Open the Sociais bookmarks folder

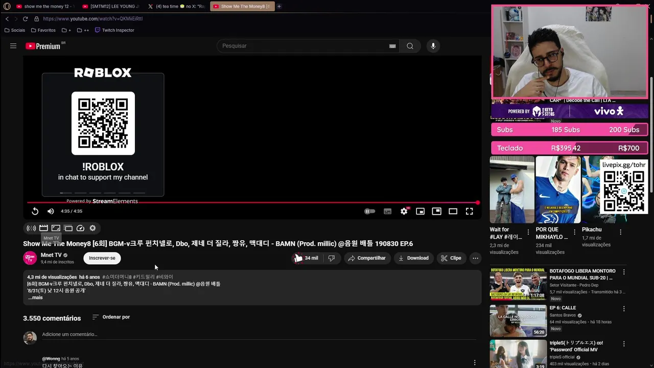click(14, 30)
